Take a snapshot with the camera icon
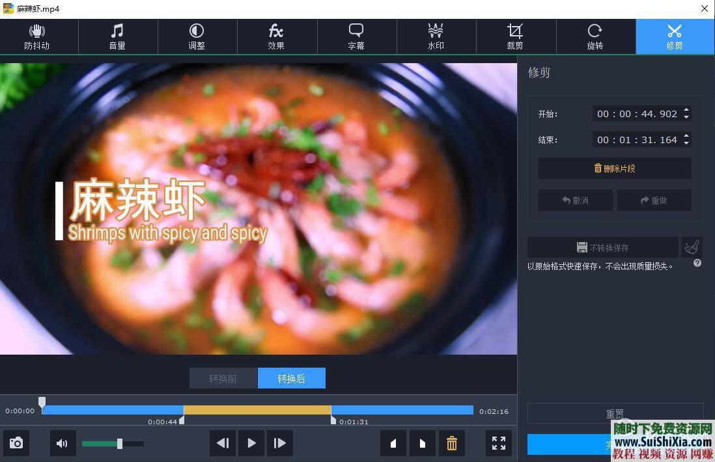Viewport: 715px width, 462px height. click(x=16, y=443)
